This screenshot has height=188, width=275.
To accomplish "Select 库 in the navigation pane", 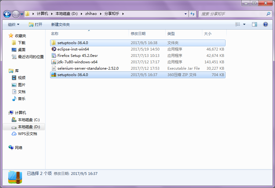I will pos(17,71).
